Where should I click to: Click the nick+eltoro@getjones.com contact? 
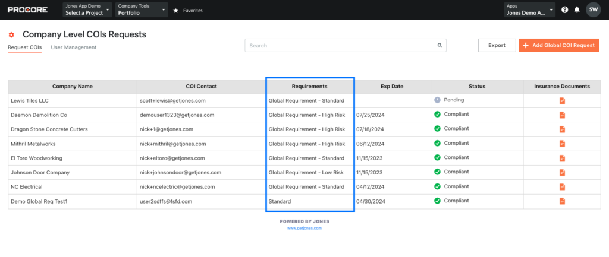pyautogui.click(x=172, y=158)
